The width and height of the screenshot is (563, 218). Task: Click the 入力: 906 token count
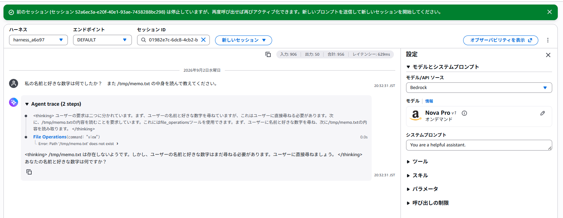pyautogui.click(x=288, y=54)
